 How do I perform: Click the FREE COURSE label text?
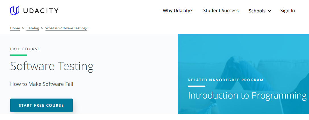(x=25, y=49)
